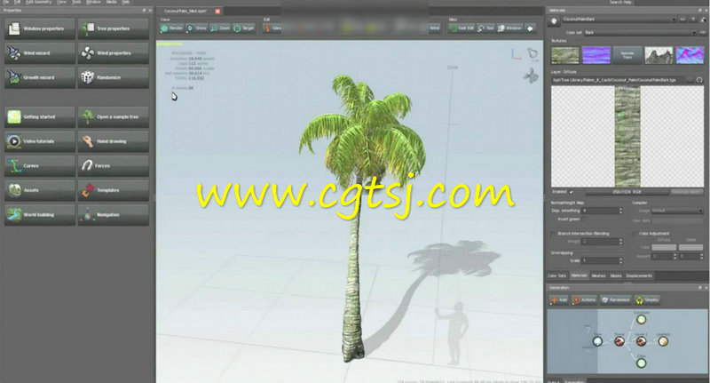The image size is (710, 383).
Task: Open the Curves help topic
Action: (x=40, y=166)
